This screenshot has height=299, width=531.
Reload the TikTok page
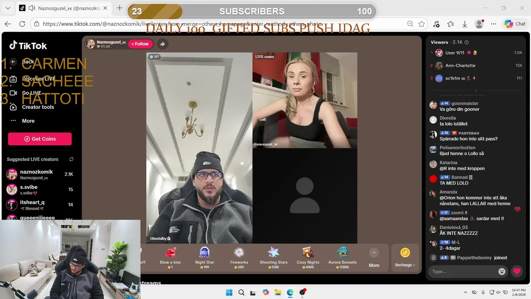coord(22,24)
